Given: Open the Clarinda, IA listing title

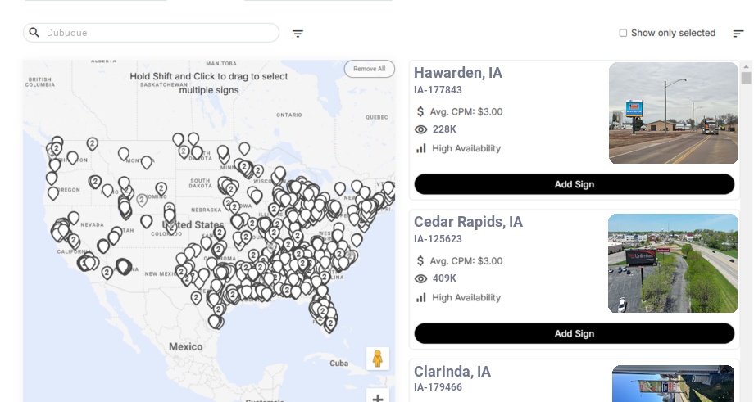Looking at the screenshot, I should [x=452, y=371].
